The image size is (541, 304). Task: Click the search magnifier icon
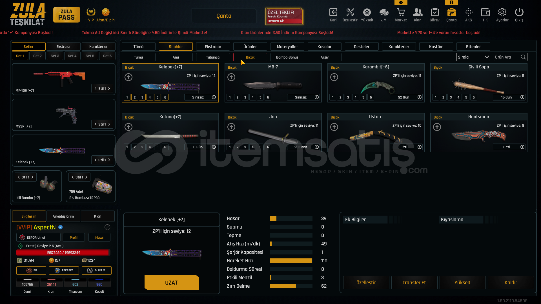[x=523, y=57]
